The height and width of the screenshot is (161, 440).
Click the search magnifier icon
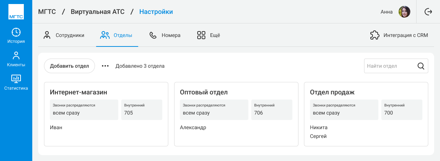point(421,66)
